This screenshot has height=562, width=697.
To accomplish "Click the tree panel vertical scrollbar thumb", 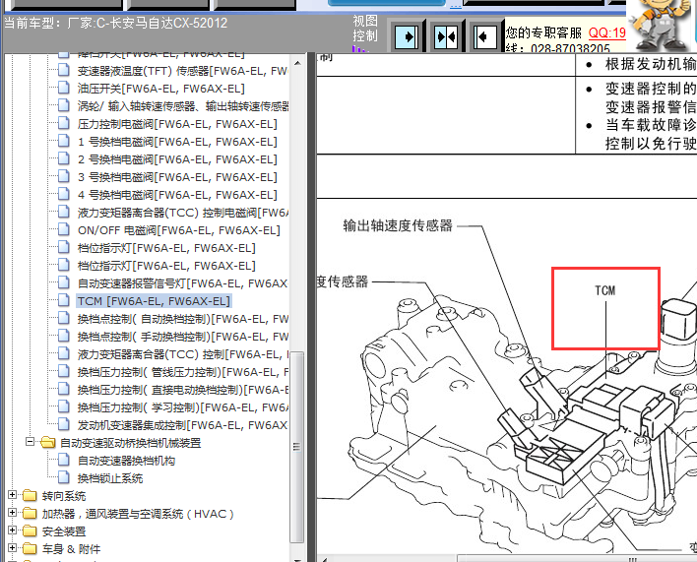I will 297,447.
